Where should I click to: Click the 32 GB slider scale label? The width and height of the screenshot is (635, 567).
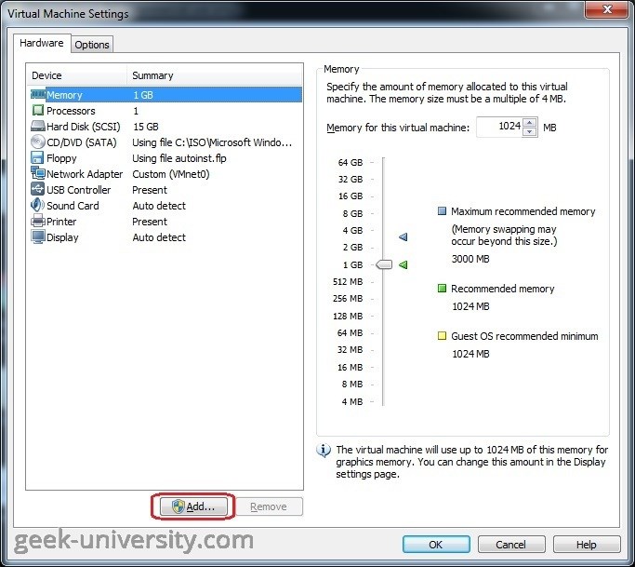coord(351,180)
